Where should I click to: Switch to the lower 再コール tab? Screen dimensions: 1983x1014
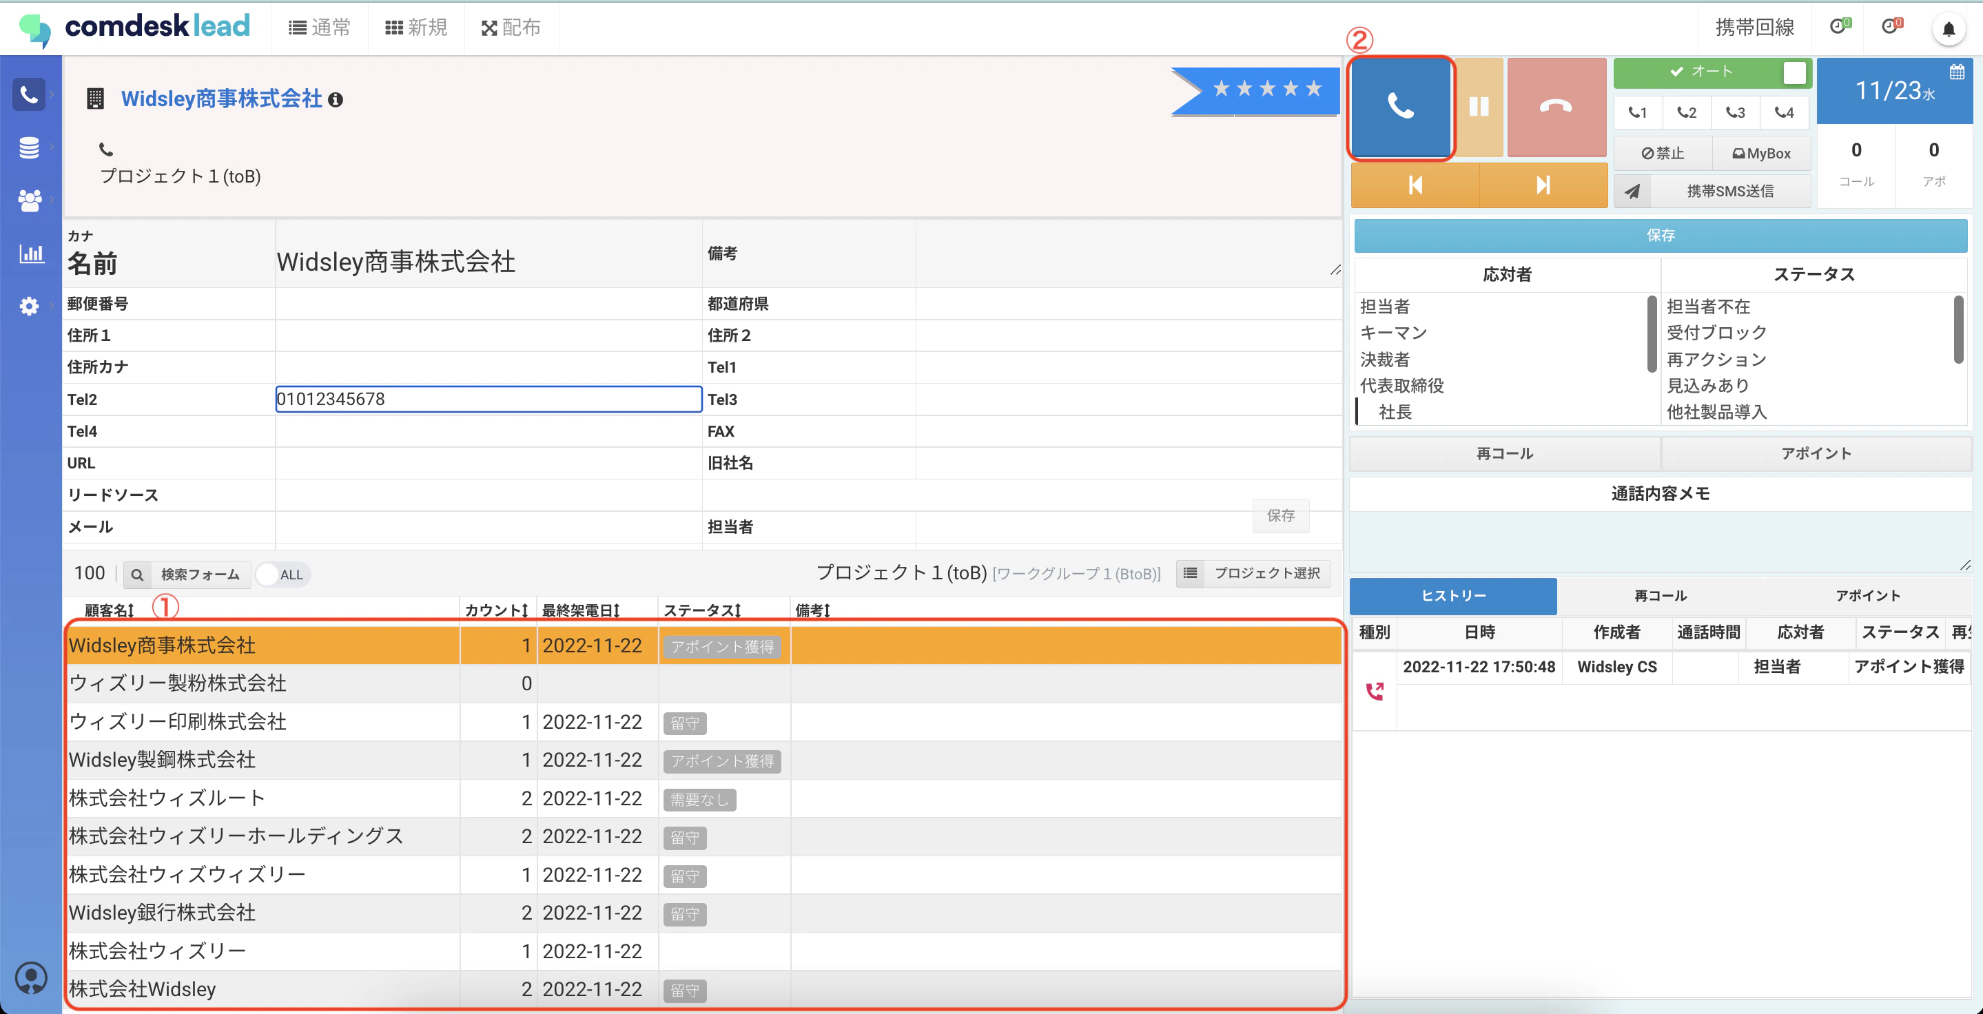click(x=1661, y=597)
